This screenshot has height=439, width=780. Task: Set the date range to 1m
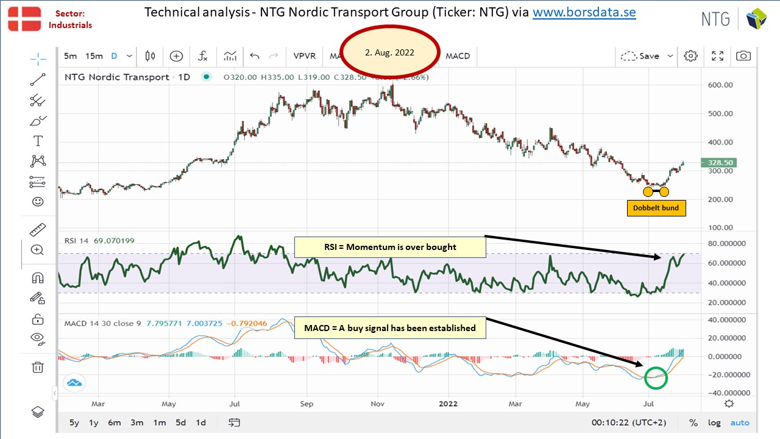159,423
